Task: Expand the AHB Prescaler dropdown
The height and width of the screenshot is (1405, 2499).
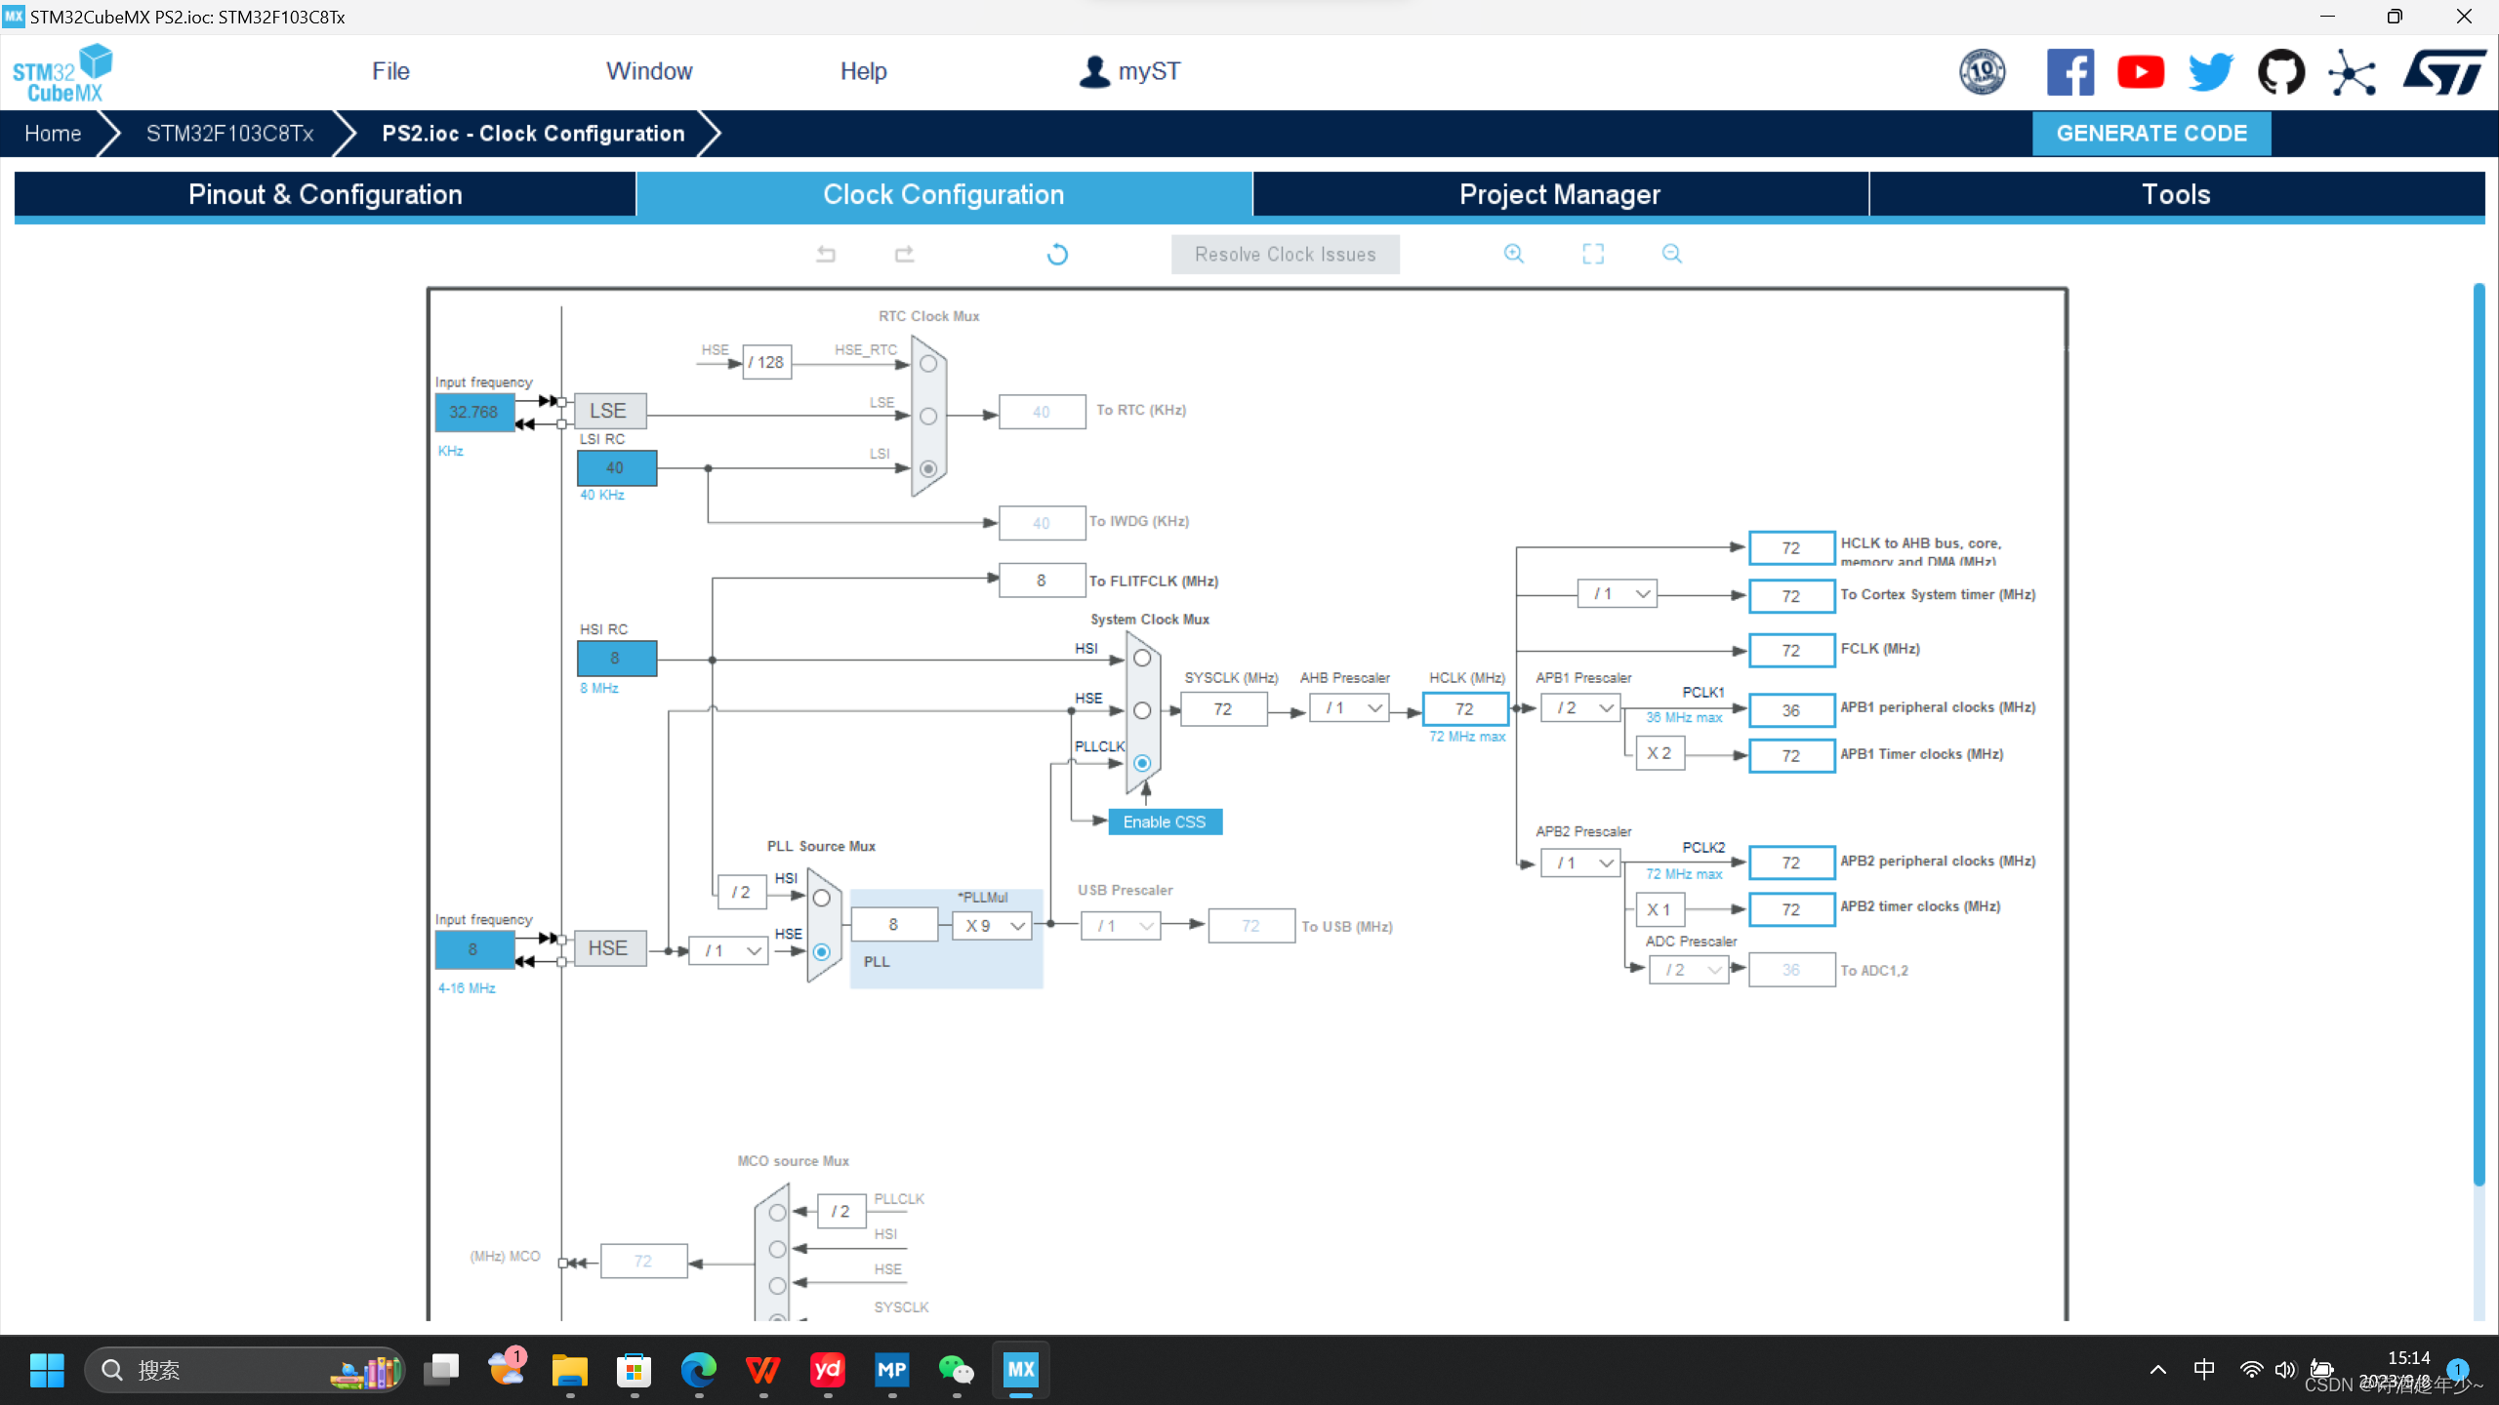Action: pos(1351,708)
